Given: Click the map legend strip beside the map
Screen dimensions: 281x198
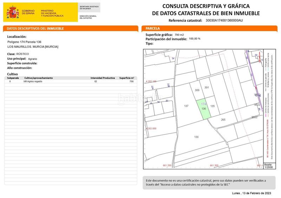Looking at the screenshot, I should (x=268, y=105).
